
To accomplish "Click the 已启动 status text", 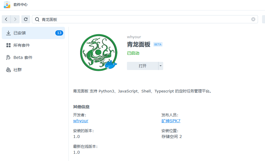I will [x=133, y=53].
